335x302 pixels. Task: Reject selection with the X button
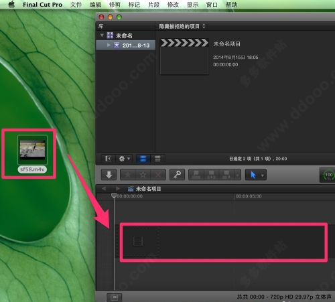click(158, 175)
